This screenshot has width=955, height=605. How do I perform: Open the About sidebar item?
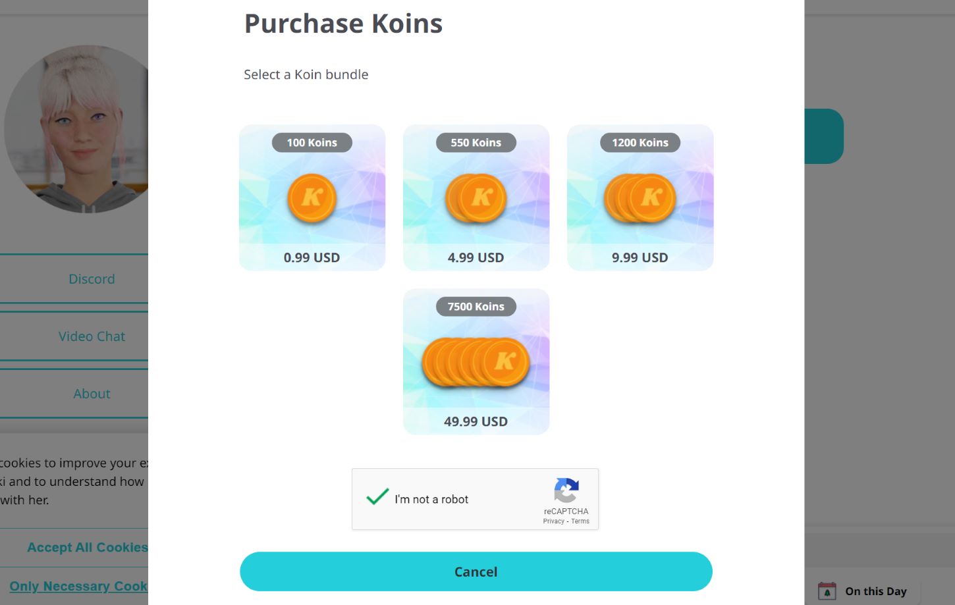pyautogui.click(x=92, y=393)
